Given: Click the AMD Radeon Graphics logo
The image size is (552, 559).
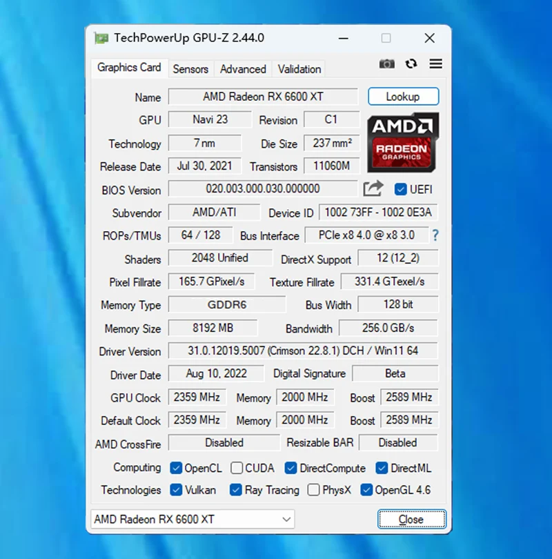Looking at the screenshot, I should click(x=403, y=142).
